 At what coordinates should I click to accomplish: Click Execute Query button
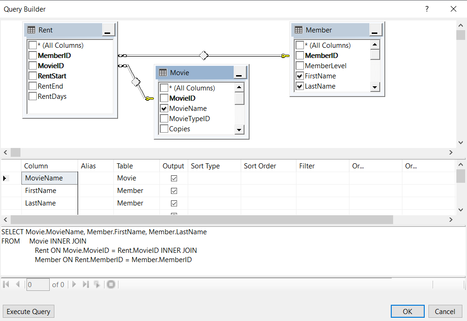[x=29, y=311]
